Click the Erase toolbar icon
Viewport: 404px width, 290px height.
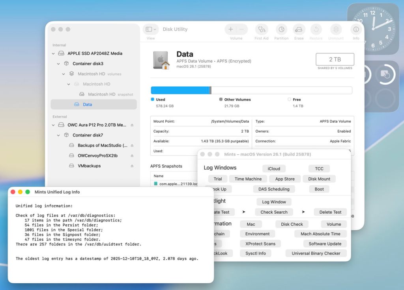[x=299, y=30]
